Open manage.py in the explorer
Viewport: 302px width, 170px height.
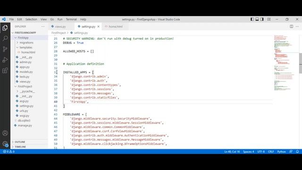25,126
